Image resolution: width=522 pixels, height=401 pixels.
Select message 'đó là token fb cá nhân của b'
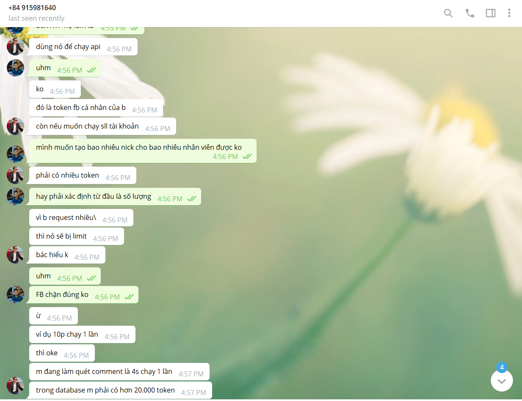(96, 108)
